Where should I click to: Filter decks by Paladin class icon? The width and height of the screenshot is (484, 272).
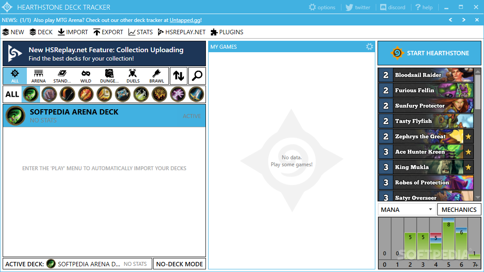pos(104,94)
